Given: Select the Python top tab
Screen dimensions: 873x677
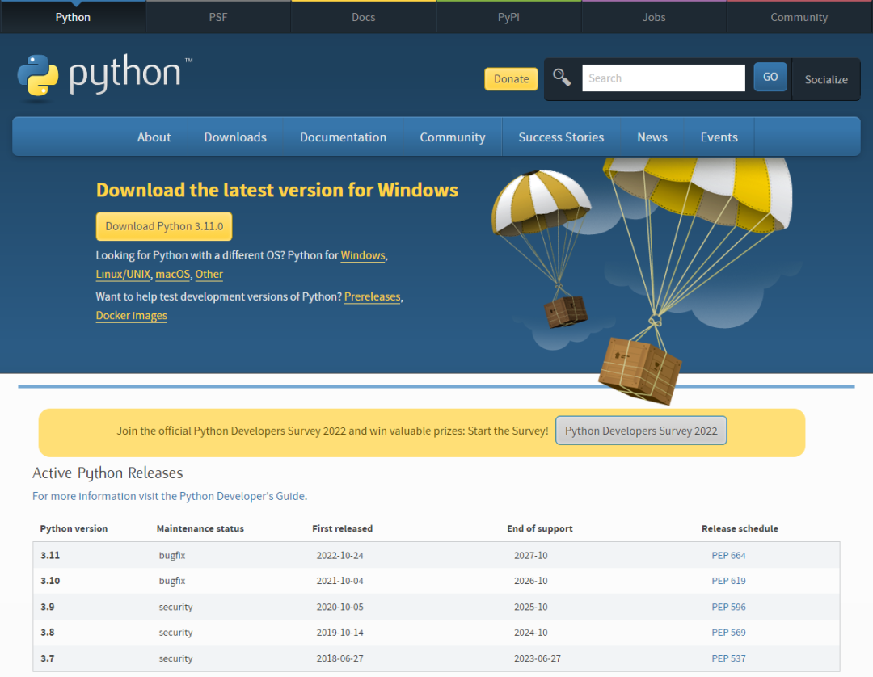Looking at the screenshot, I should coord(73,17).
